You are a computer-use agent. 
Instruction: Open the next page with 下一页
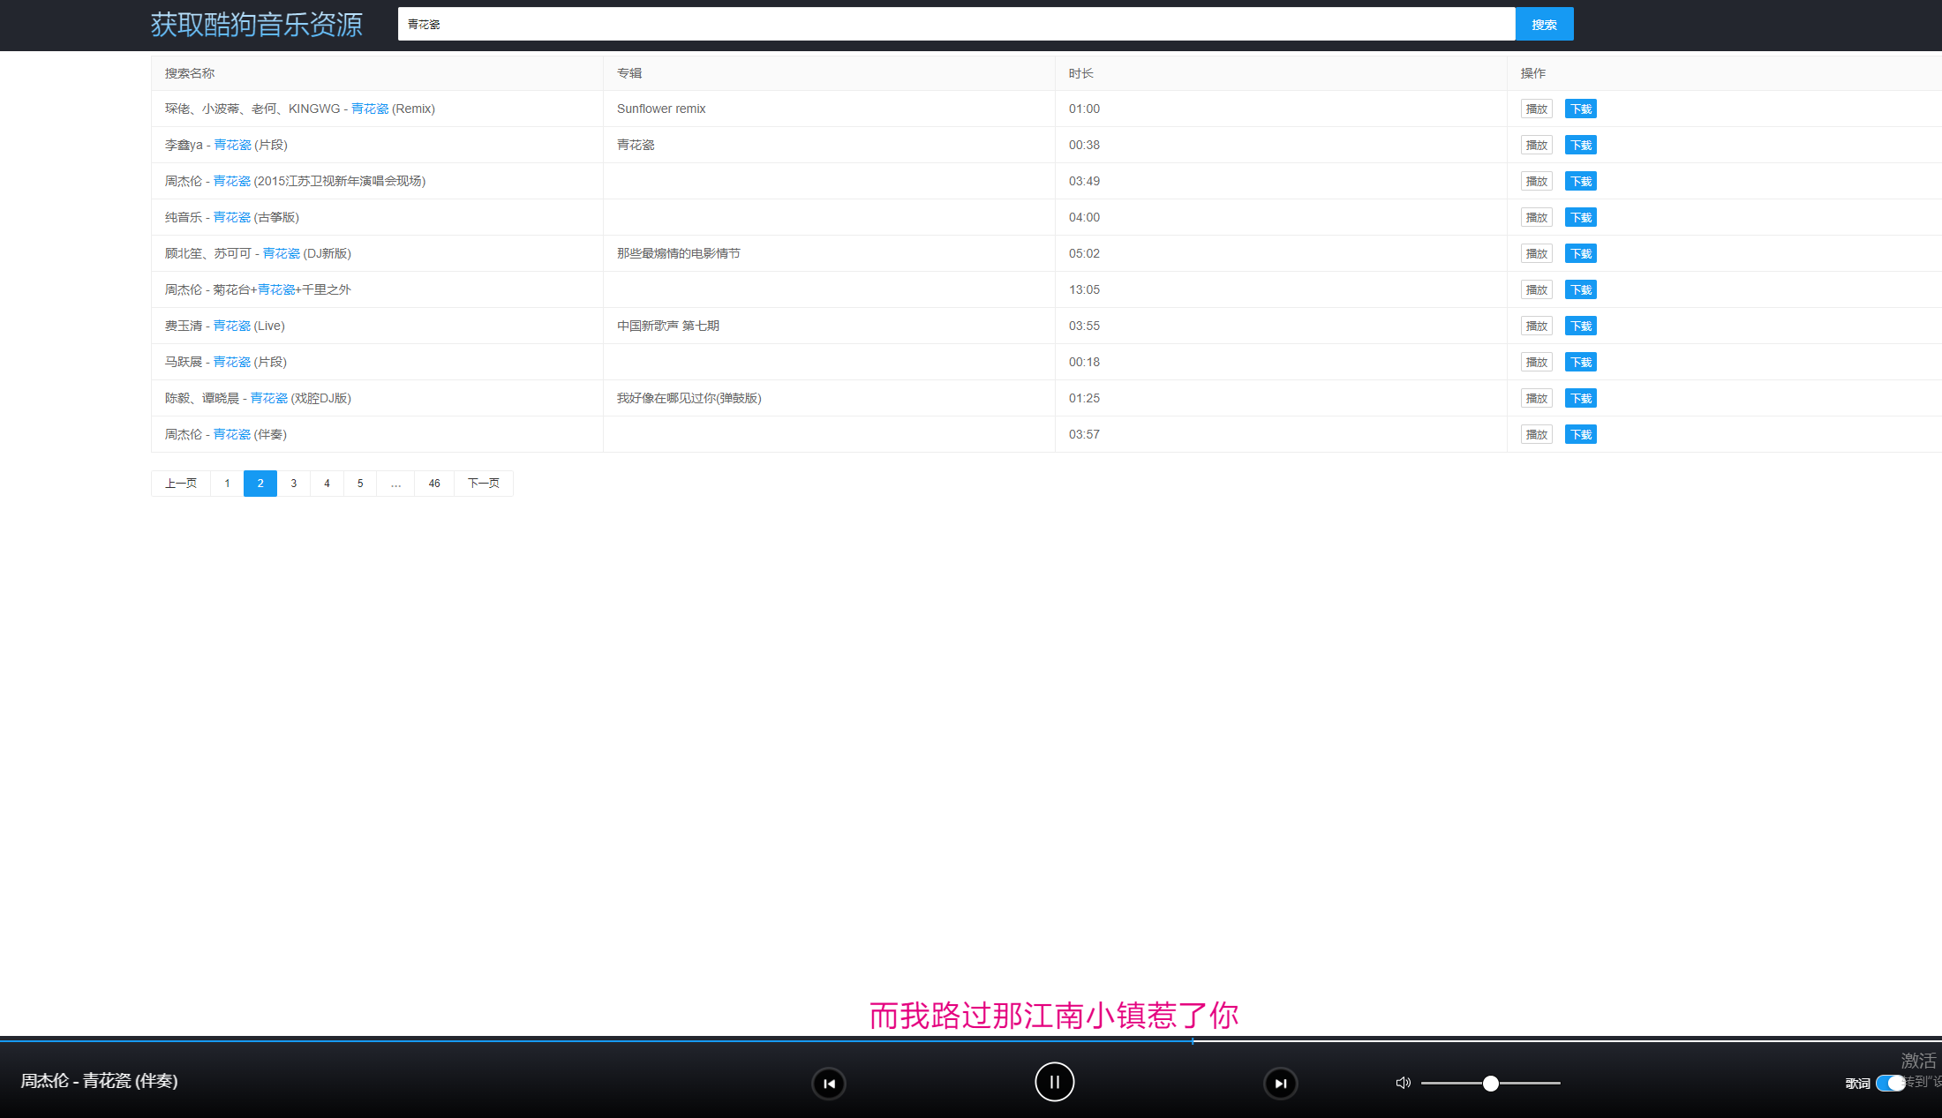pyautogui.click(x=483, y=484)
